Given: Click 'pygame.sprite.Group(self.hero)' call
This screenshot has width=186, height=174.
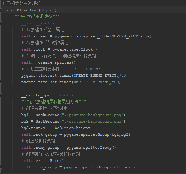Looking at the screenshot, I should (100, 167).
